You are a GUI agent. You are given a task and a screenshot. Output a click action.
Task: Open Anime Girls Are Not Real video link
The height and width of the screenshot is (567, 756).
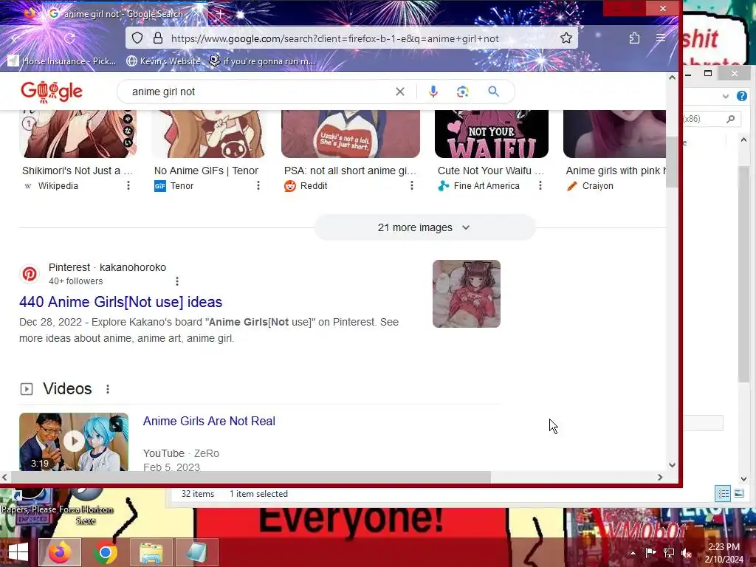[209, 421]
